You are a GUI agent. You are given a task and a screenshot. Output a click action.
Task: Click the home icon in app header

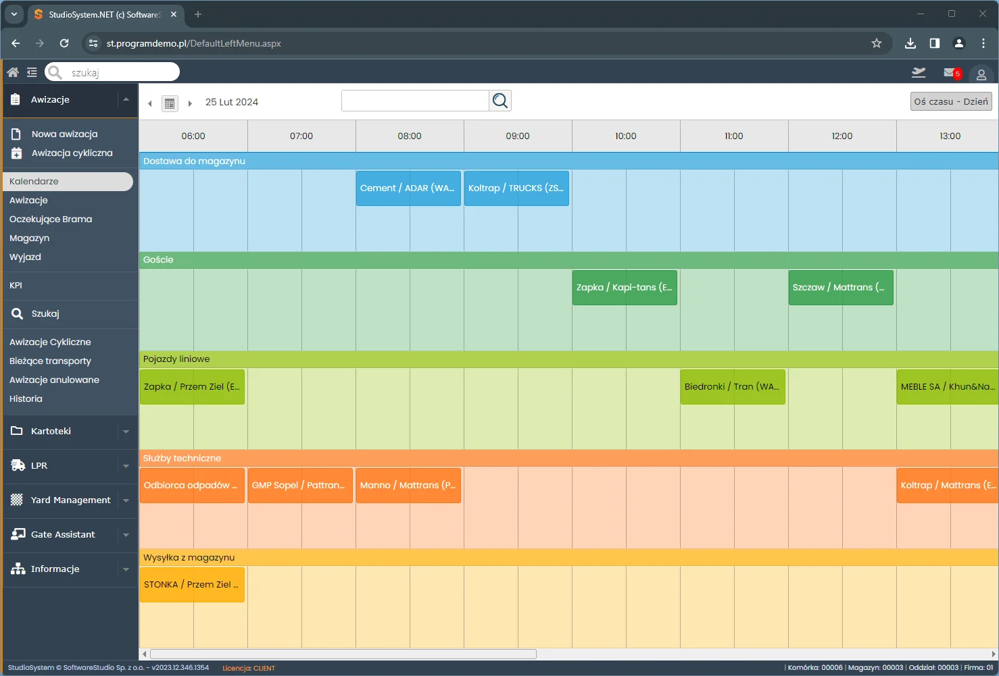[x=13, y=72]
